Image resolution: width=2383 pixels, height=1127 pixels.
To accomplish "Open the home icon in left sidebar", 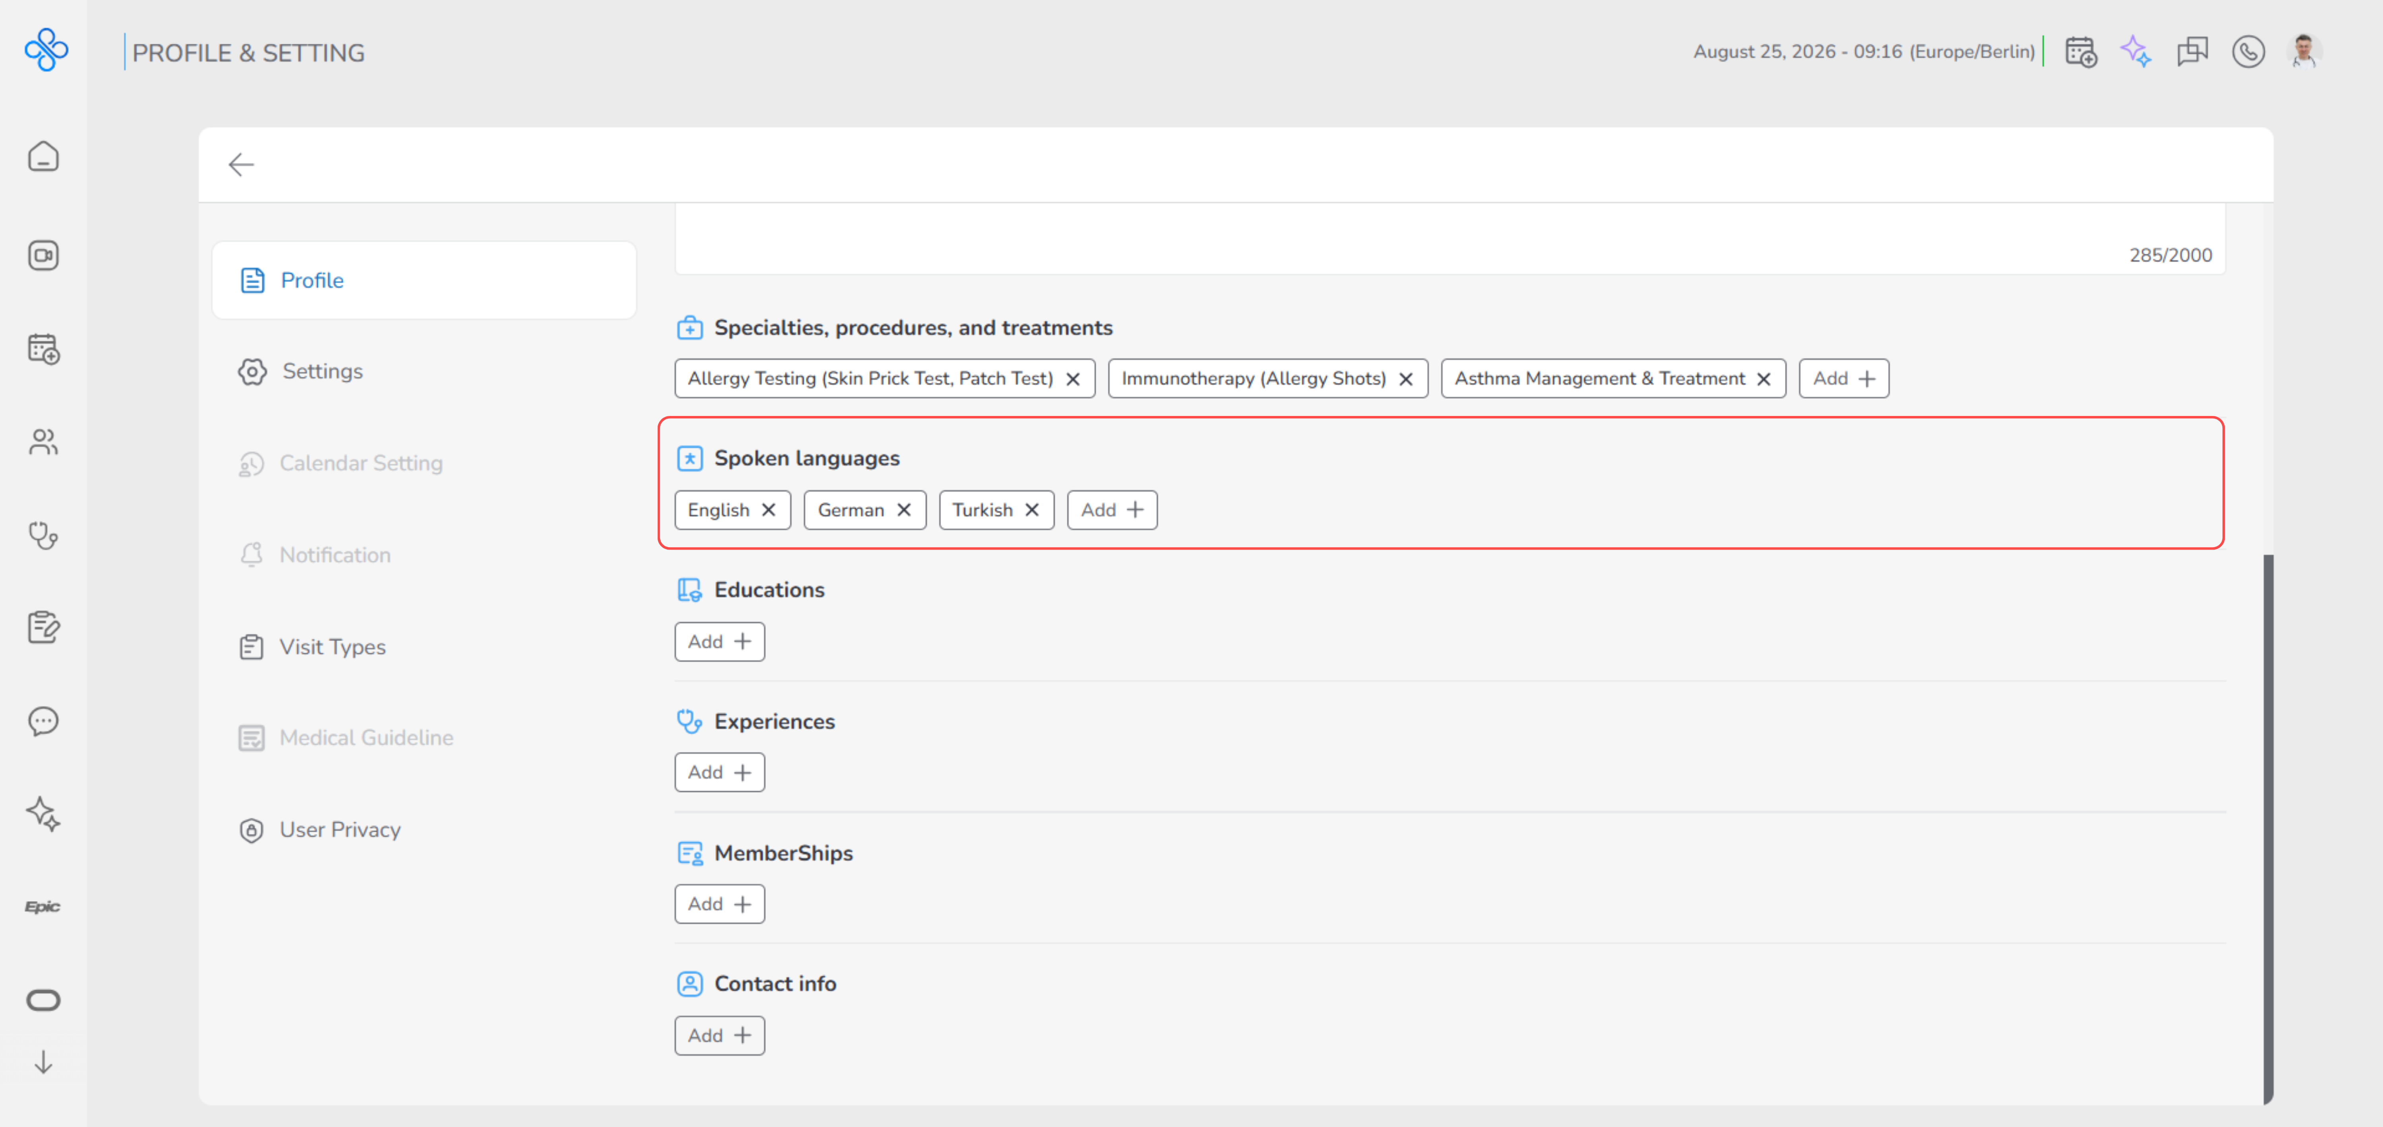I will 43,156.
